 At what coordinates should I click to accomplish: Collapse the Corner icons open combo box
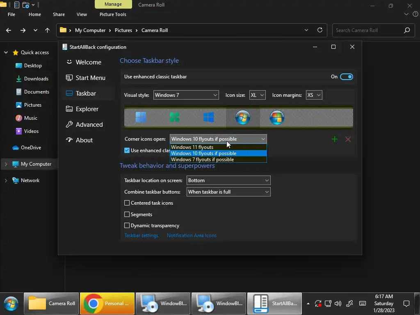(x=218, y=139)
